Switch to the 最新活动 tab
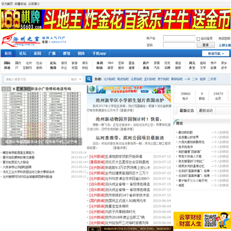This screenshot has width=231, height=231. click(x=206, y=110)
